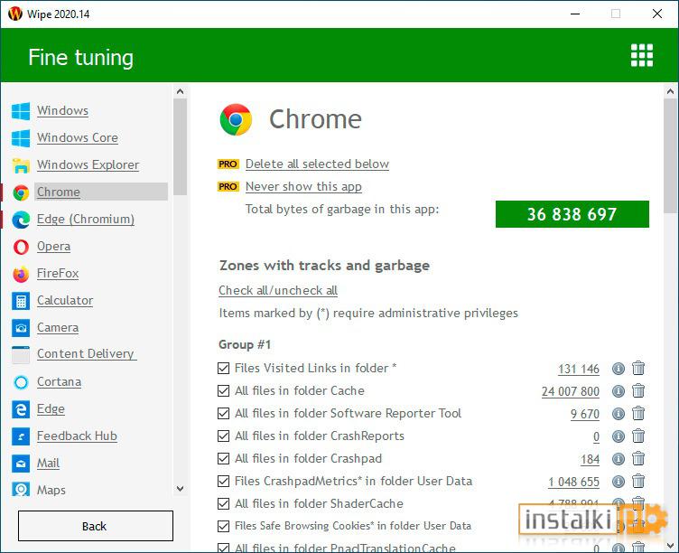Uncheck Files Visited Links in folder
This screenshot has width=679, height=553.
pos(223,369)
